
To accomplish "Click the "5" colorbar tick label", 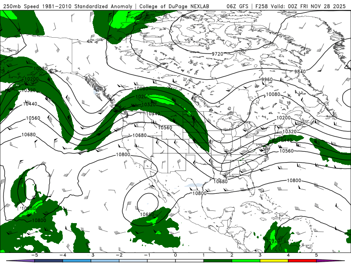I will click(x=316, y=255).
